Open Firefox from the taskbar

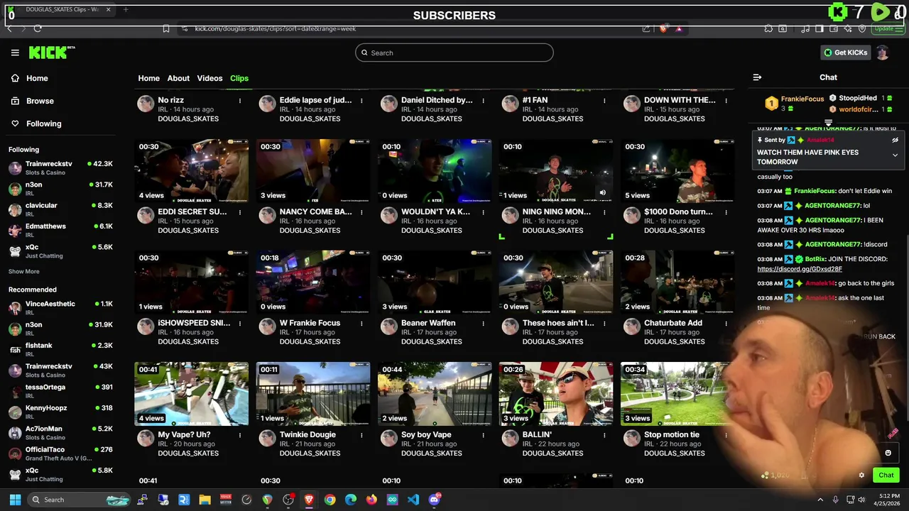371,500
